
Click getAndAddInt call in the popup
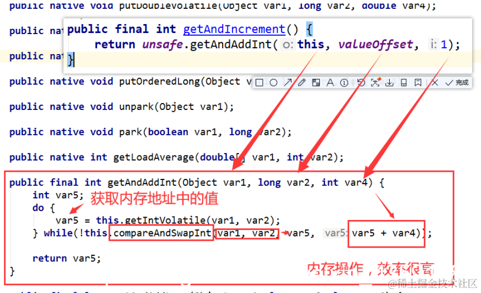coord(231,45)
